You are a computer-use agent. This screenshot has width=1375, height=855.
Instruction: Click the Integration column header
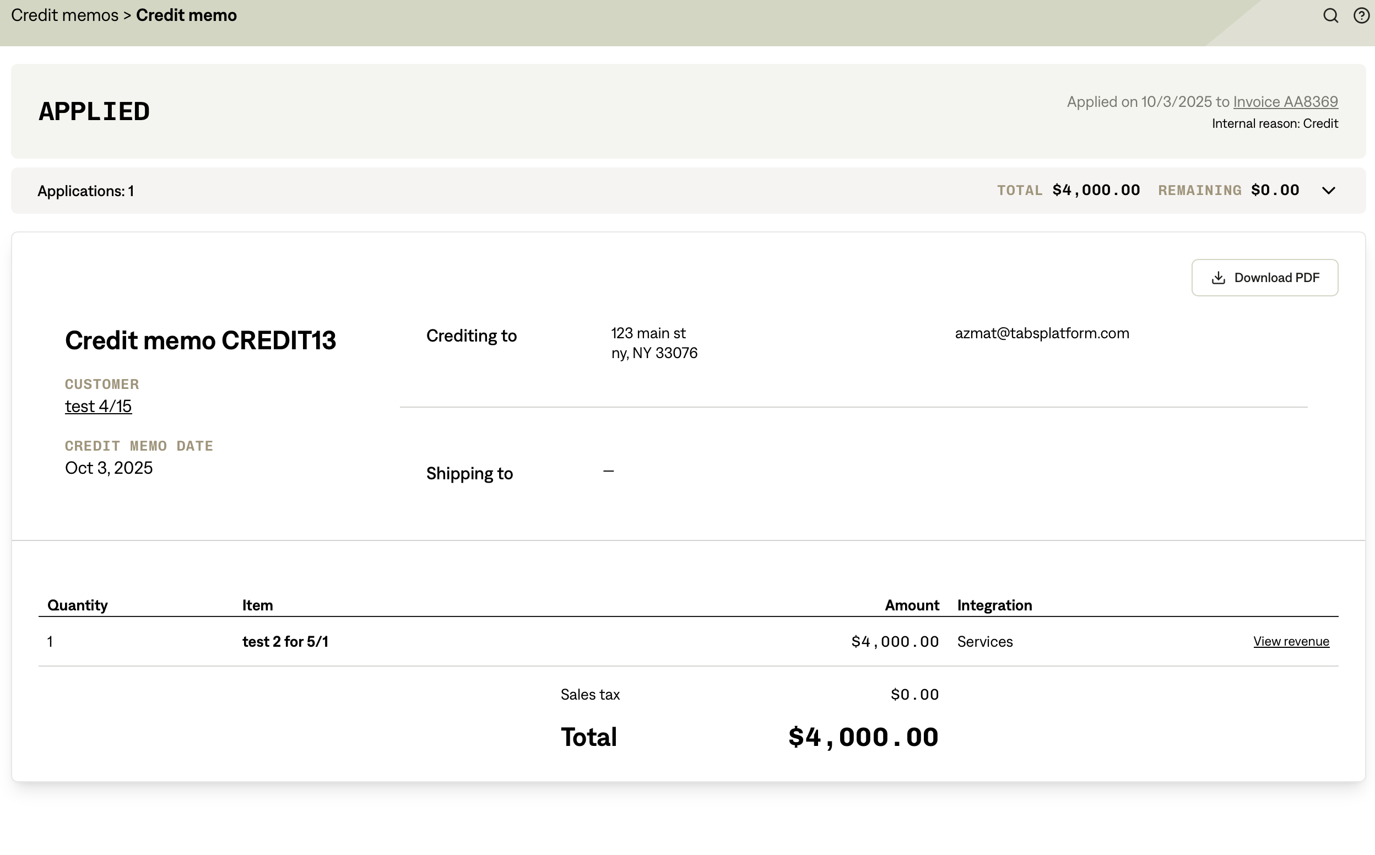pyautogui.click(x=994, y=605)
